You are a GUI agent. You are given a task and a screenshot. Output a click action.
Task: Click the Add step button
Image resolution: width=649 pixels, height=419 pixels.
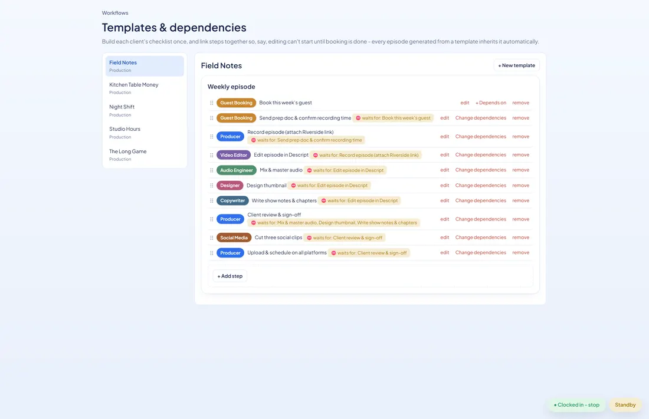pos(230,276)
